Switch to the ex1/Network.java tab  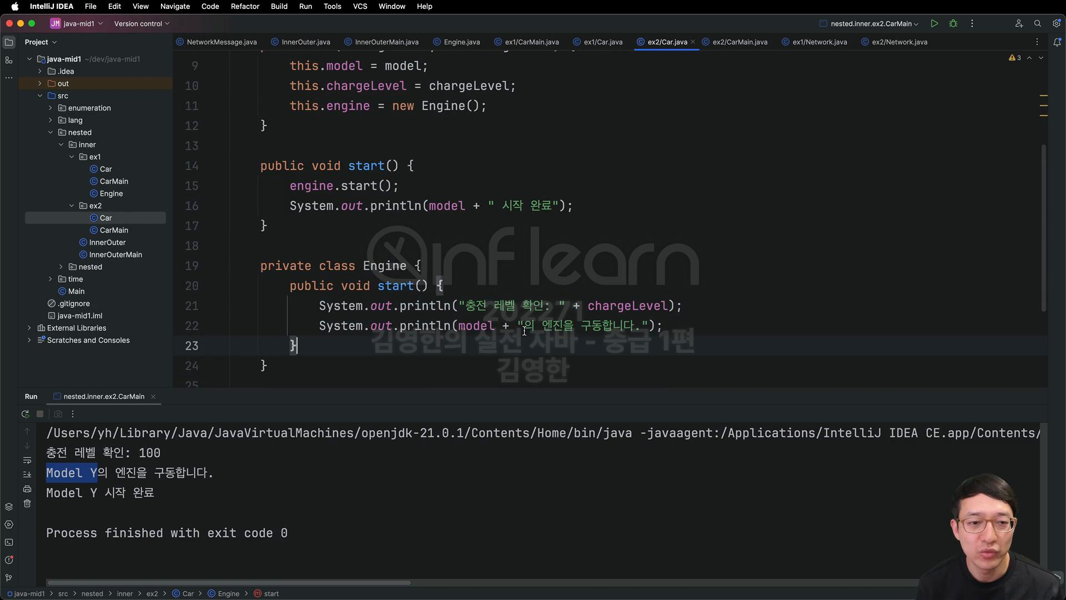tap(814, 42)
